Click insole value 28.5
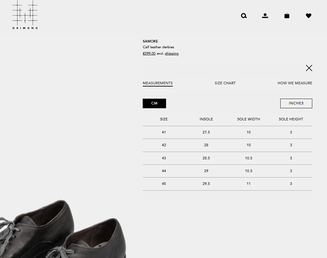The width and height of the screenshot is (327, 258). coord(206,158)
